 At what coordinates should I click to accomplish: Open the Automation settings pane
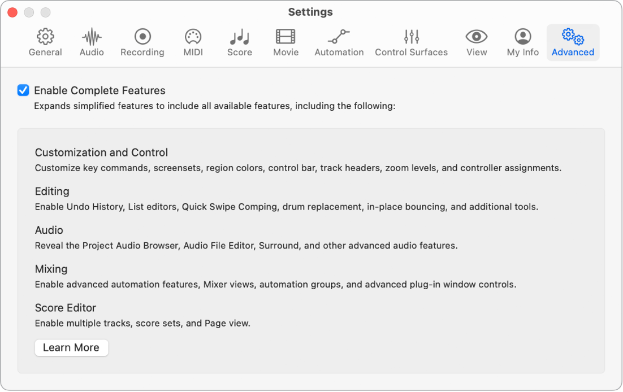[339, 42]
